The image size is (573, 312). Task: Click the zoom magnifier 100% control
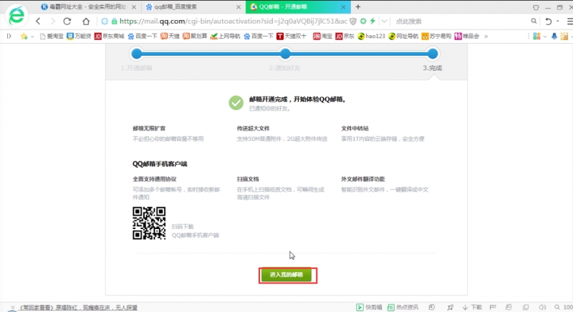tap(563, 307)
